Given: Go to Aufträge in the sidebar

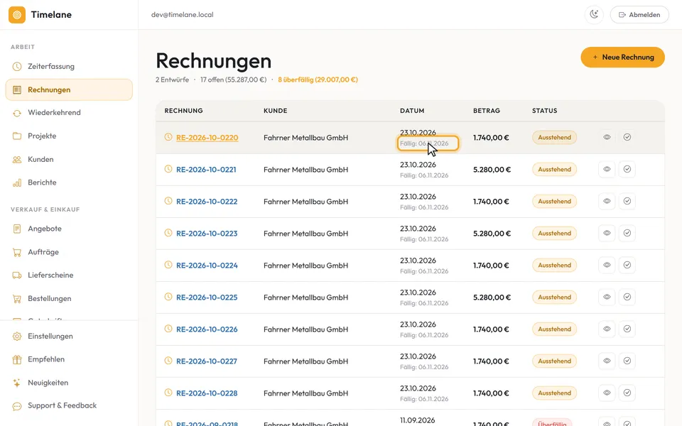Looking at the screenshot, I should [x=69, y=252].
